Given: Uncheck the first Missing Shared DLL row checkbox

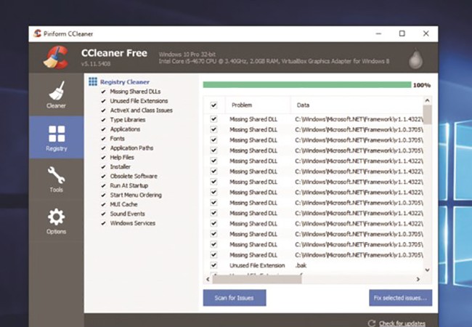Looking at the screenshot, I should tap(213, 119).
